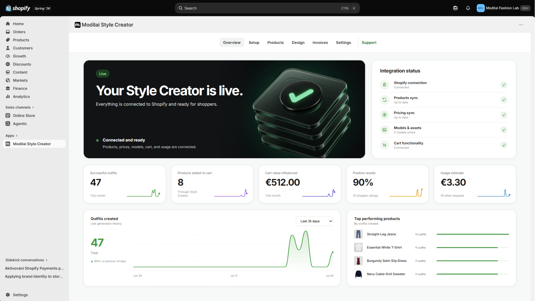Click the Shopify logo
The width and height of the screenshot is (535, 301).
[18, 8]
